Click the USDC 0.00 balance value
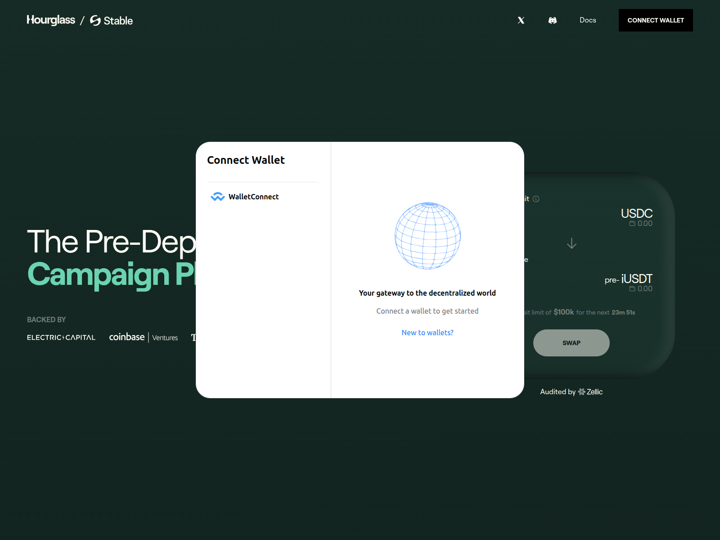This screenshot has height=540, width=720. pyautogui.click(x=645, y=224)
